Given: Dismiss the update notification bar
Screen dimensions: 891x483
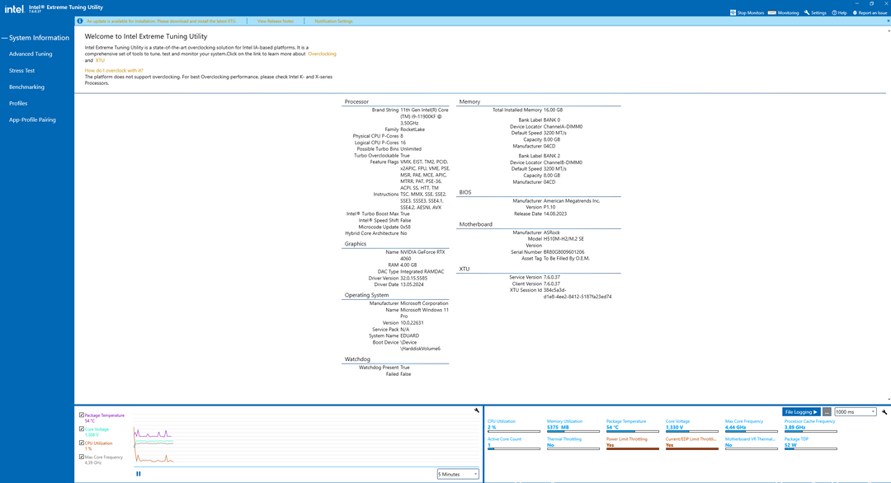Looking at the screenshot, I should (x=889, y=21).
